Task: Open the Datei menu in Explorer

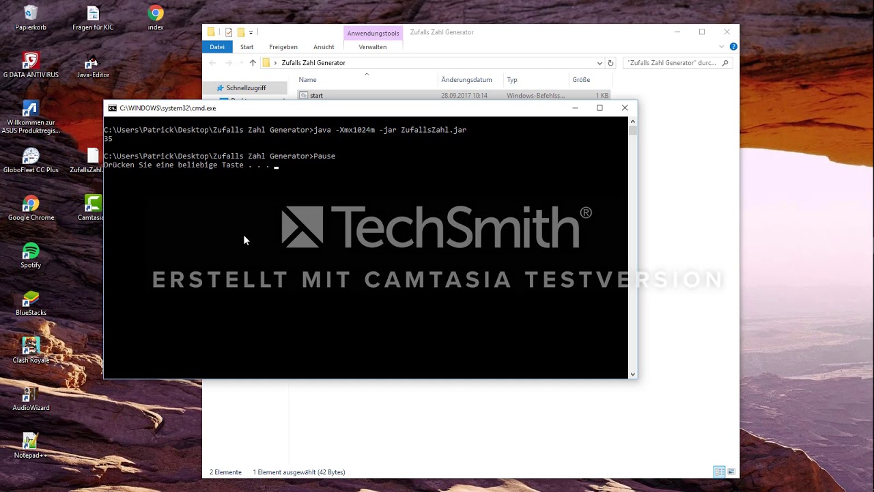Action: click(x=217, y=47)
